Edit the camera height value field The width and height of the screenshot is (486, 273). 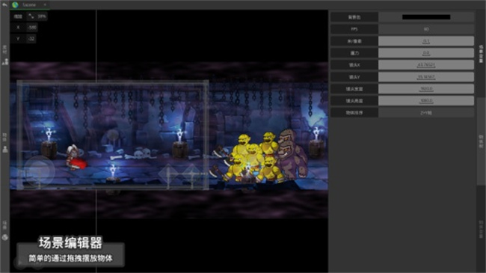pyautogui.click(x=426, y=101)
